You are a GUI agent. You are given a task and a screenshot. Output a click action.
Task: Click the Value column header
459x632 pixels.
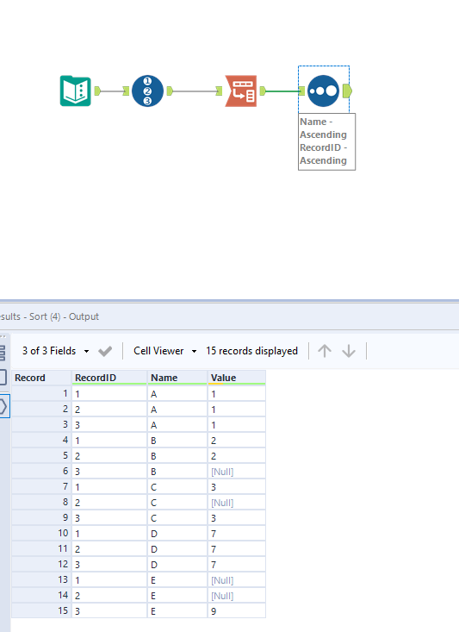tap(236, 378)
